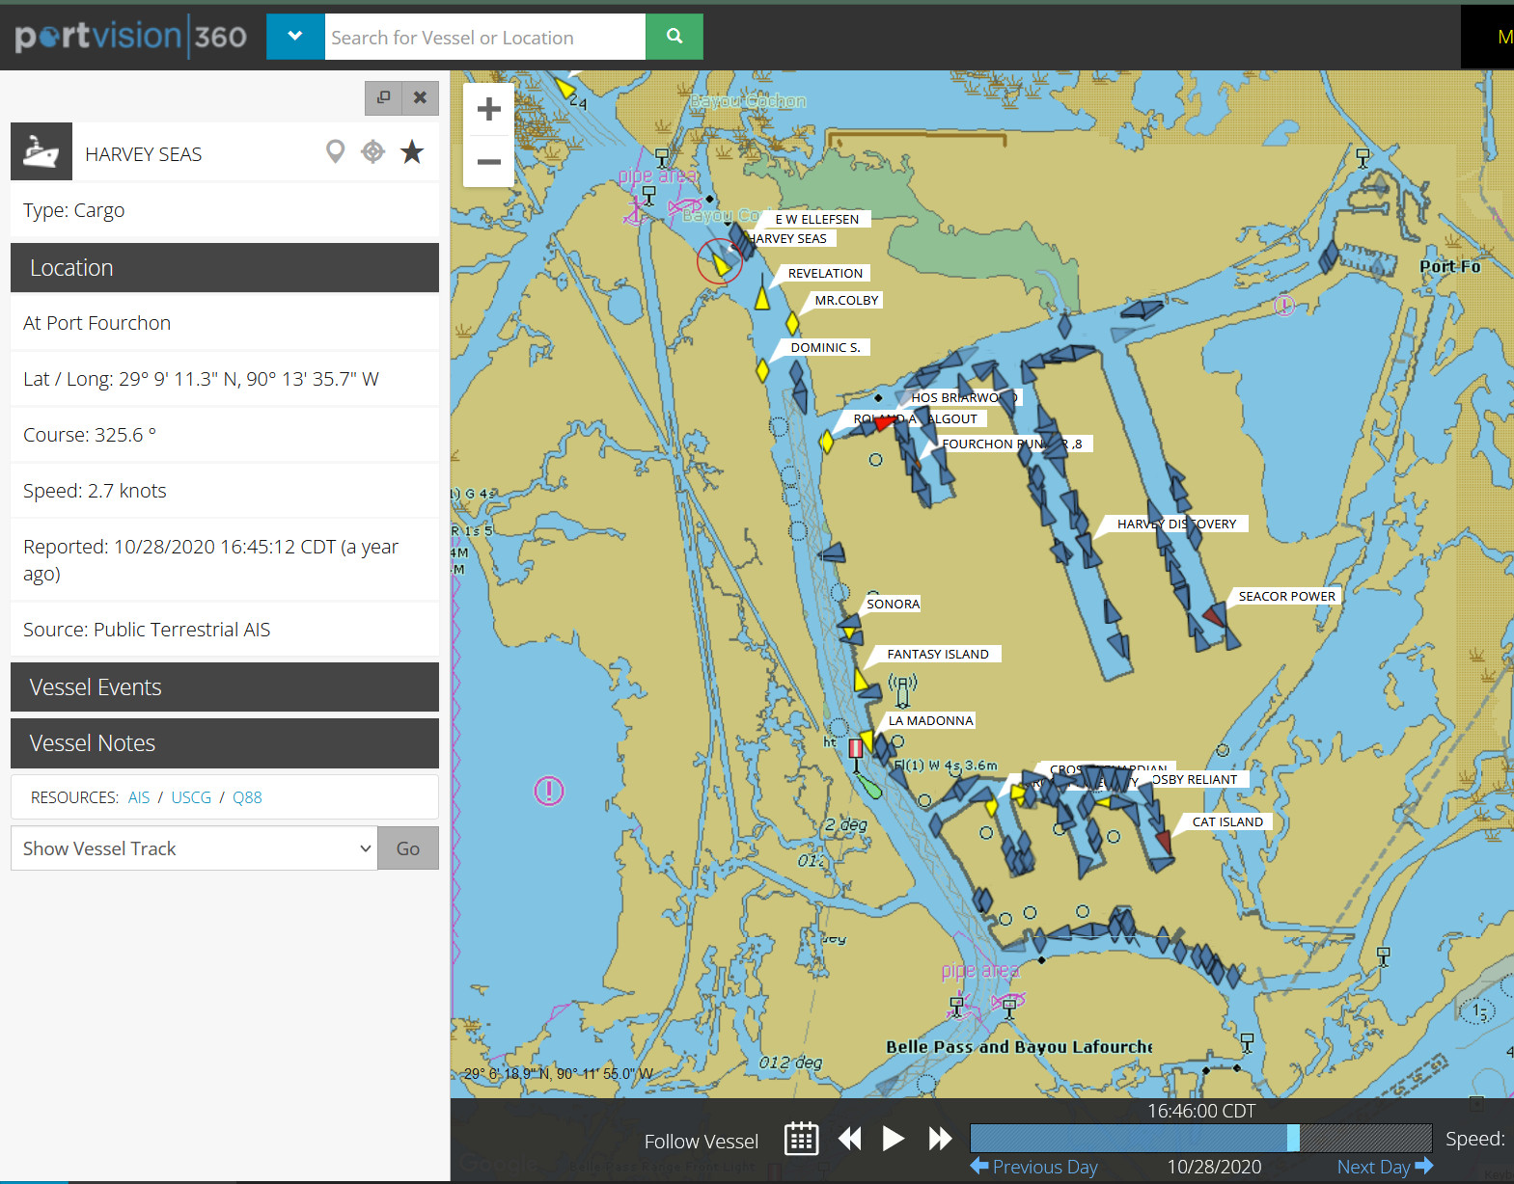Select the DOMINIC S. vessel label

pos(825,347)
